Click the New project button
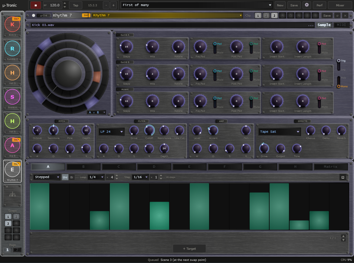This screenshot has height=263, width=354. (280, 5)
